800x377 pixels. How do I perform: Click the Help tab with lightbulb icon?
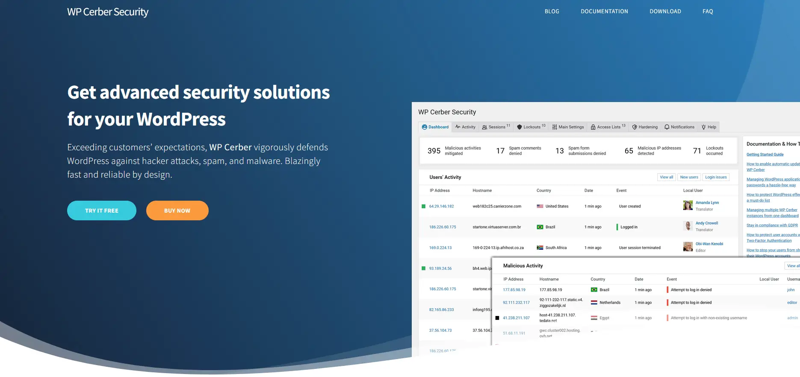[709, 127]
